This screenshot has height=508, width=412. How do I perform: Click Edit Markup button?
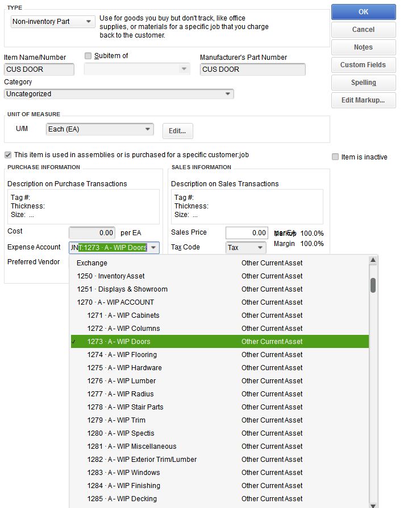tap(363, 100)
